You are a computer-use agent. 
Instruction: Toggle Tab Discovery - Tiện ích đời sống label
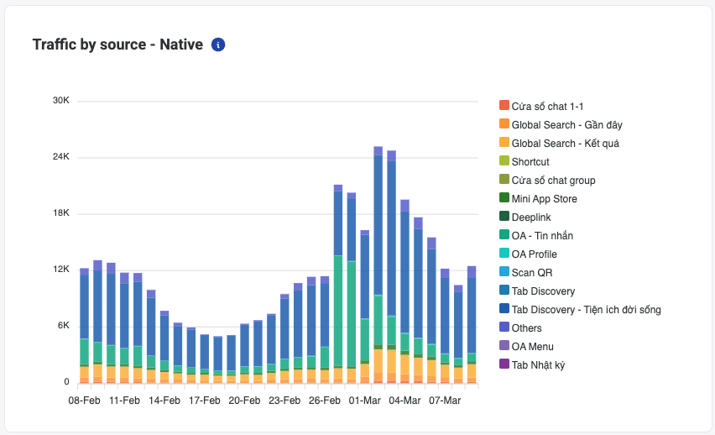(x=586, y=310)
